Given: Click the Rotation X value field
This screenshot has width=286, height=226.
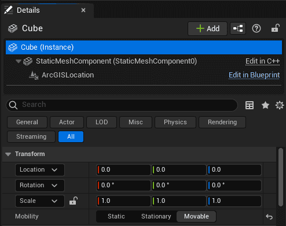Looking at the screenshot, I should pyautogui.click(x=123, y=186).
